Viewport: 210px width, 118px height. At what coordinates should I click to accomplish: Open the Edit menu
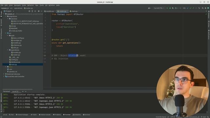click(6, 5)
